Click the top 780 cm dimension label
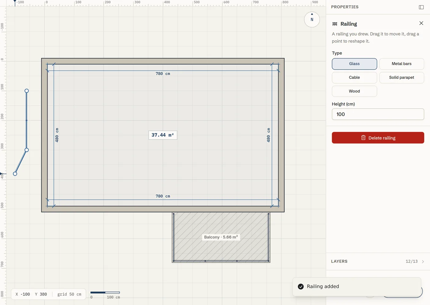Screen dimensions: 430x305 (163, 74)
